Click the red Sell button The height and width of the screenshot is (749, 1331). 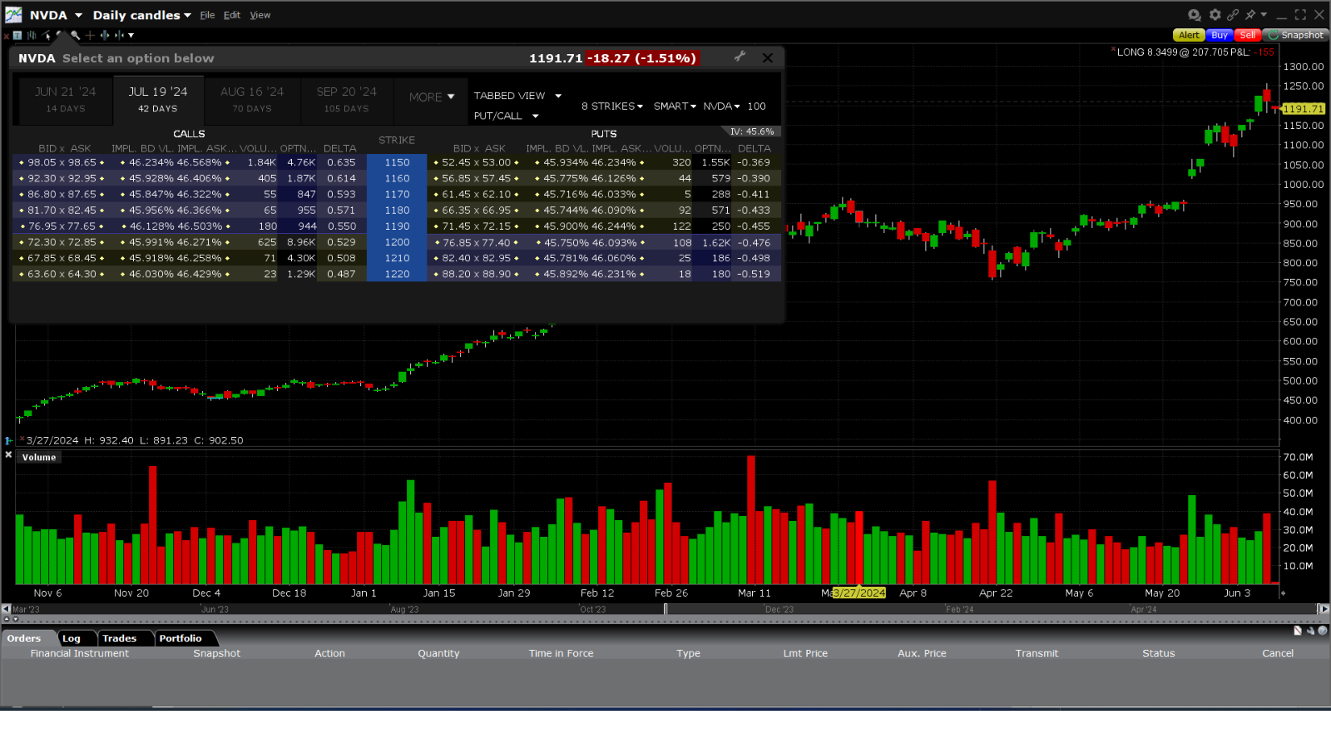point(1247,35)
